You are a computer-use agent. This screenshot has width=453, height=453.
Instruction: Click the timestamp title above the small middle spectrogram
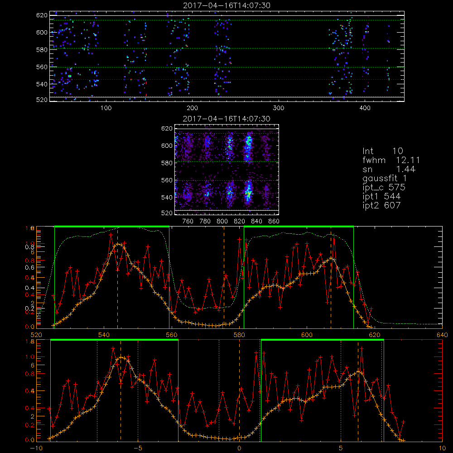[x=227, y=119]
